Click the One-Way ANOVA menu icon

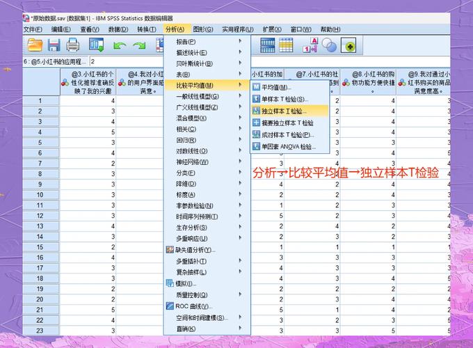(256, 146)
